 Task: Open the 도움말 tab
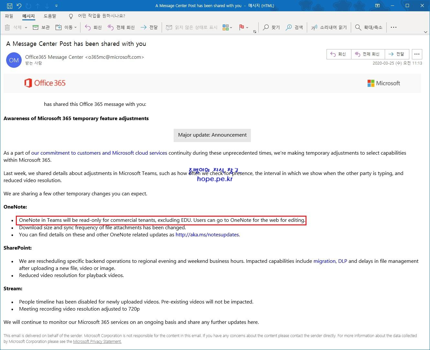click(x=50, y=16)
